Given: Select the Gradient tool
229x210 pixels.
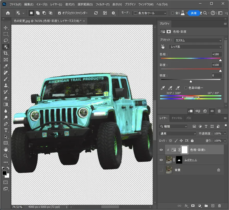Looking at the screenshot, I should (6, 104).
